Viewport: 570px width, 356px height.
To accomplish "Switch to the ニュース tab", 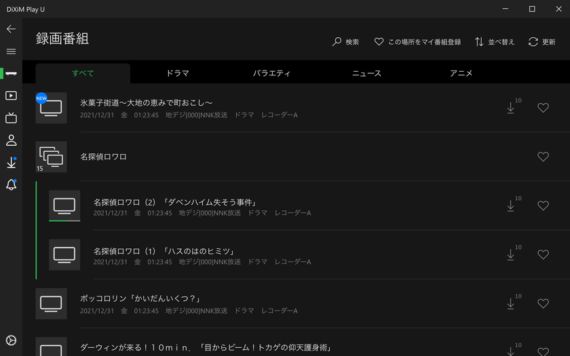I will point(366,73).
